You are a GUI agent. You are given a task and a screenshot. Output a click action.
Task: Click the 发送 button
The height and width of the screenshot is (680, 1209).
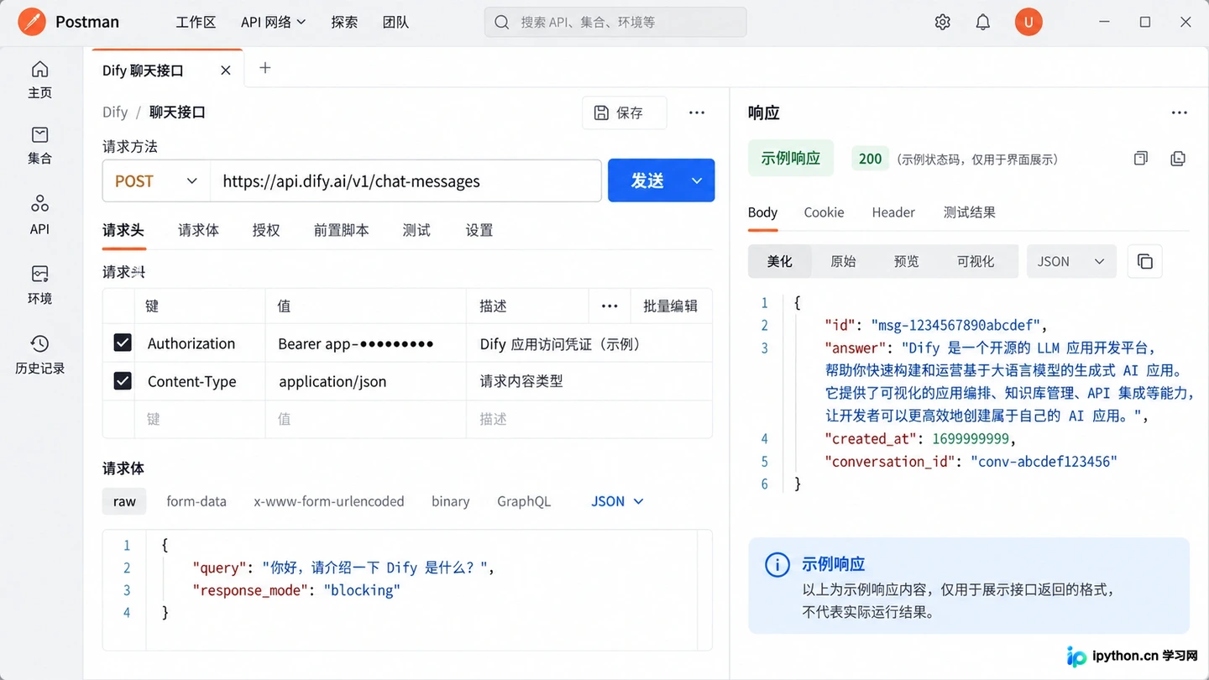(646, 180)
